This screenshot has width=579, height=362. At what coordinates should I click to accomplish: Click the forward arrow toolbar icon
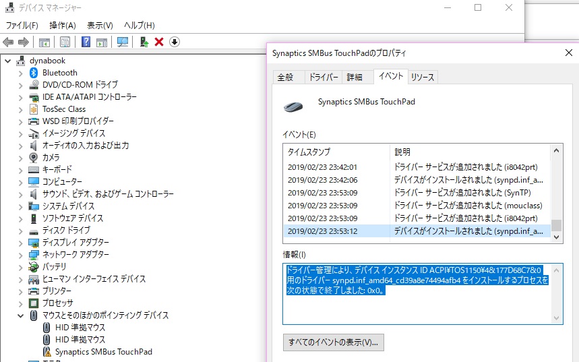(x=24, y=42)
